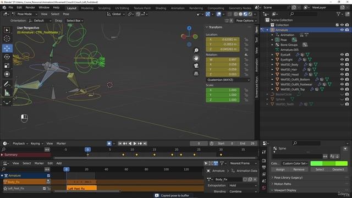The height and width of the screenshot is (198, 352).
Task: Open the File menu
Action: 11,7
